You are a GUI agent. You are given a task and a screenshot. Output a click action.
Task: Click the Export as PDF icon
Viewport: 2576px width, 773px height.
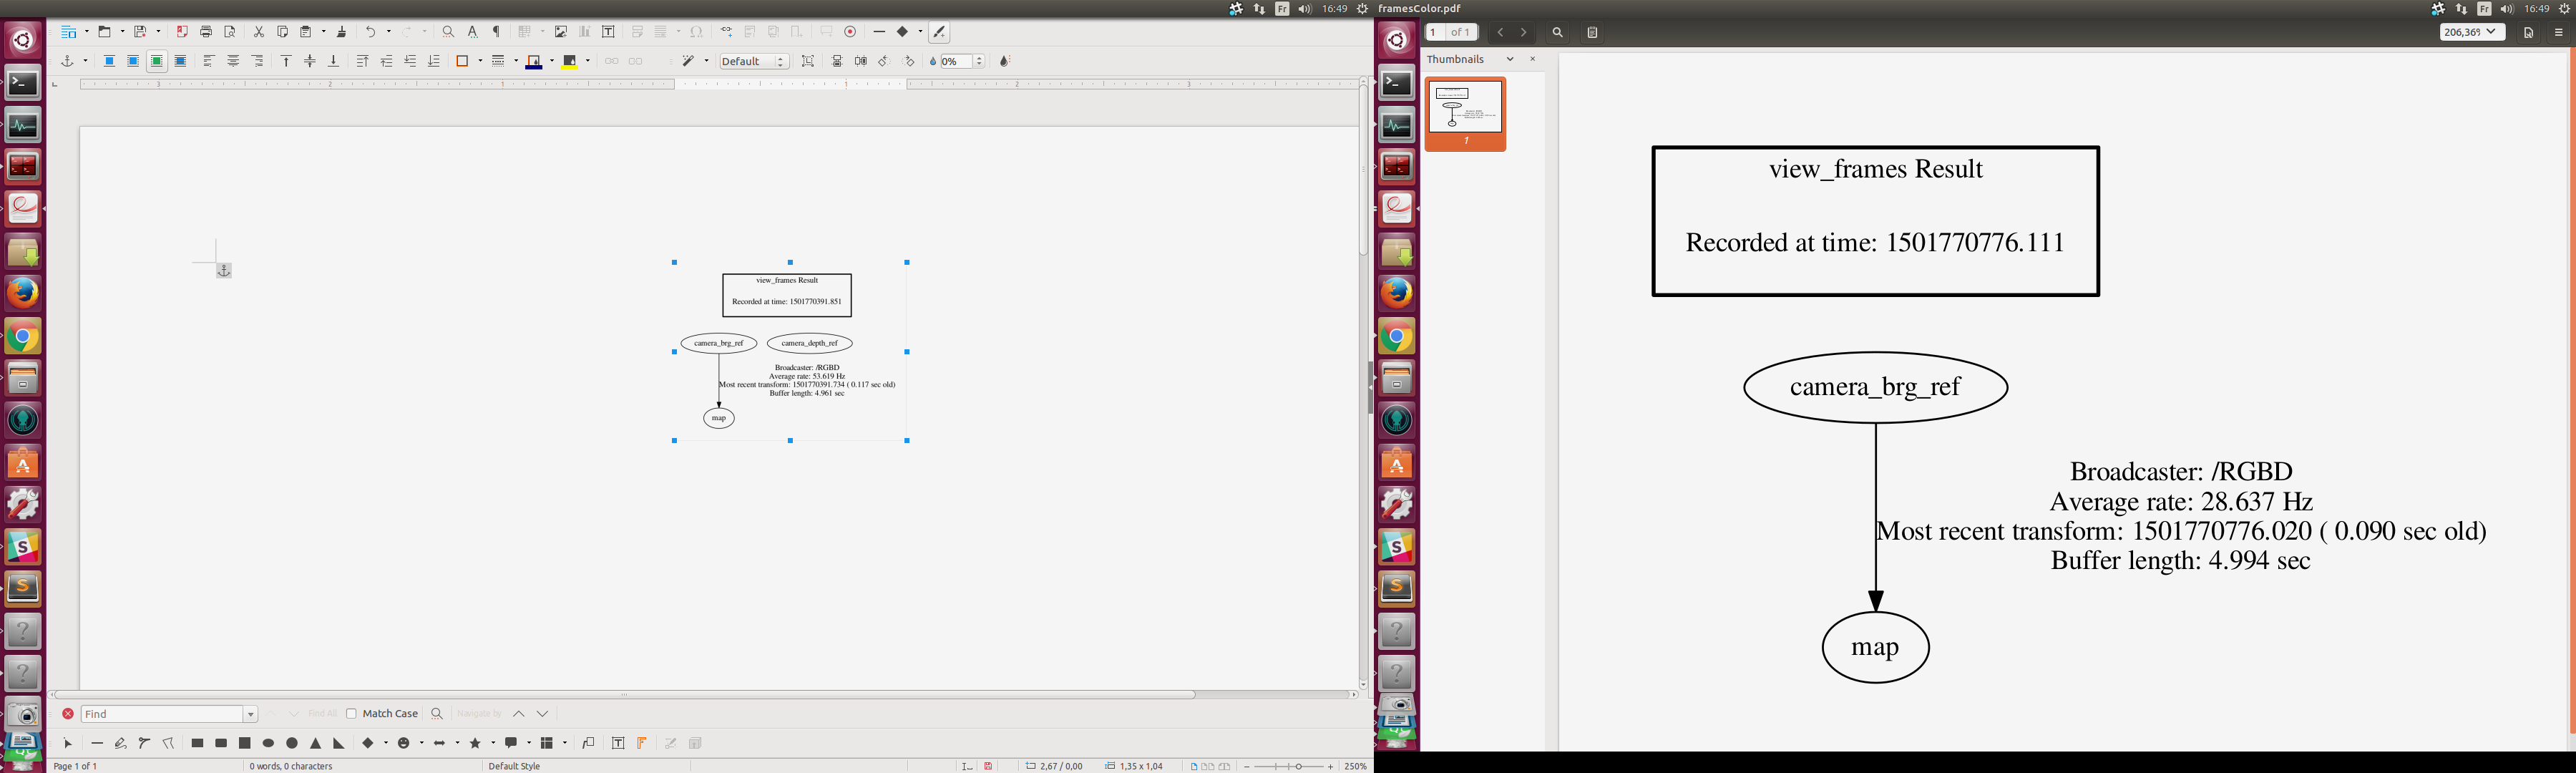pyautogui.click(x=182, y=32)
